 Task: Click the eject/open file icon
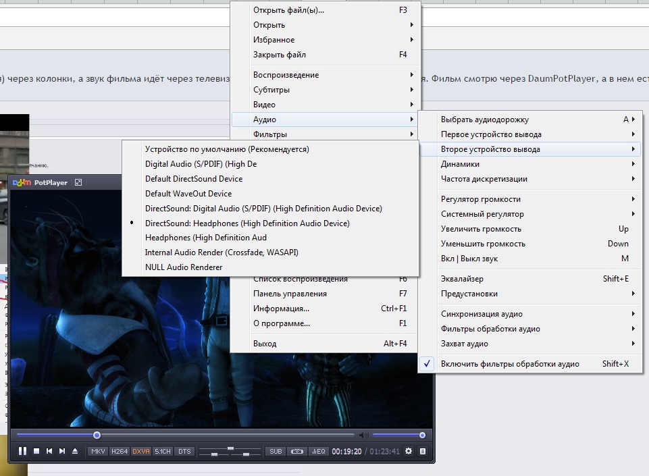75,451
